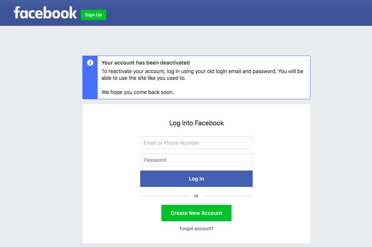Focus the Email or Phone Number field
Screen dimensions: 372x247
pos(196,143)
